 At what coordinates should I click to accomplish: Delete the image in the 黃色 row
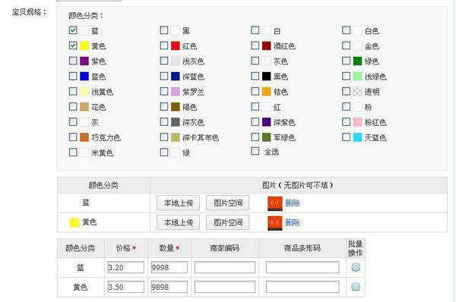tap(293, 223)
